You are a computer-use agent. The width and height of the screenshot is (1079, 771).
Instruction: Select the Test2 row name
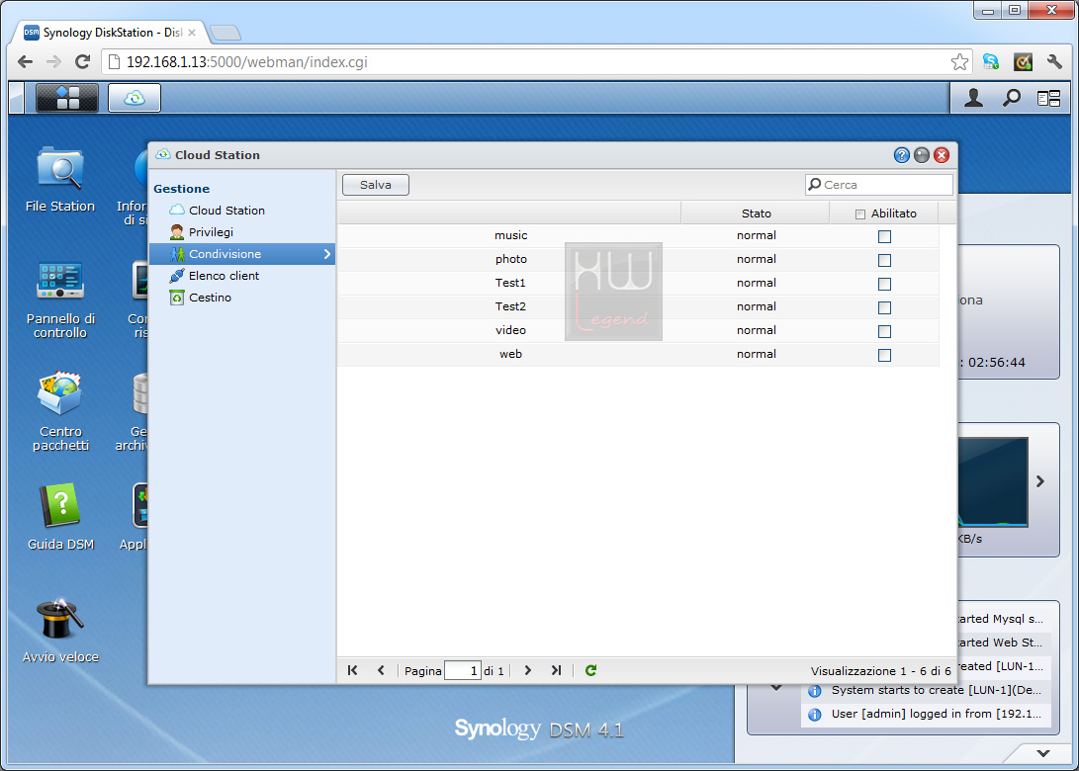pyautogui.click(x=510, y=306)
